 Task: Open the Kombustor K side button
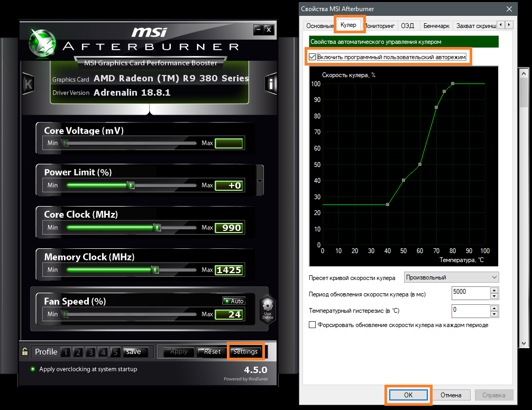[29, 83]
